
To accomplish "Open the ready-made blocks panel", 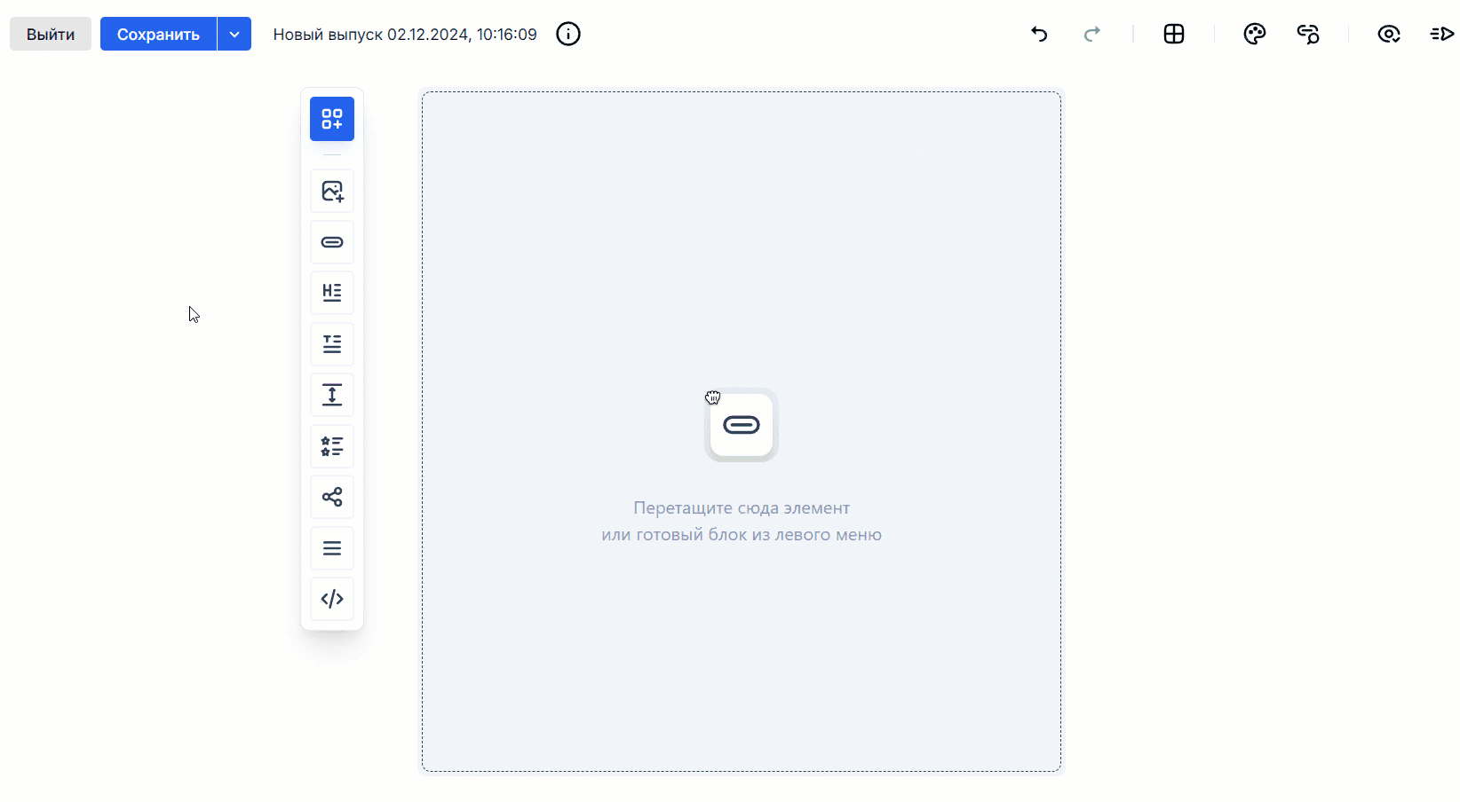I will 332,118.
